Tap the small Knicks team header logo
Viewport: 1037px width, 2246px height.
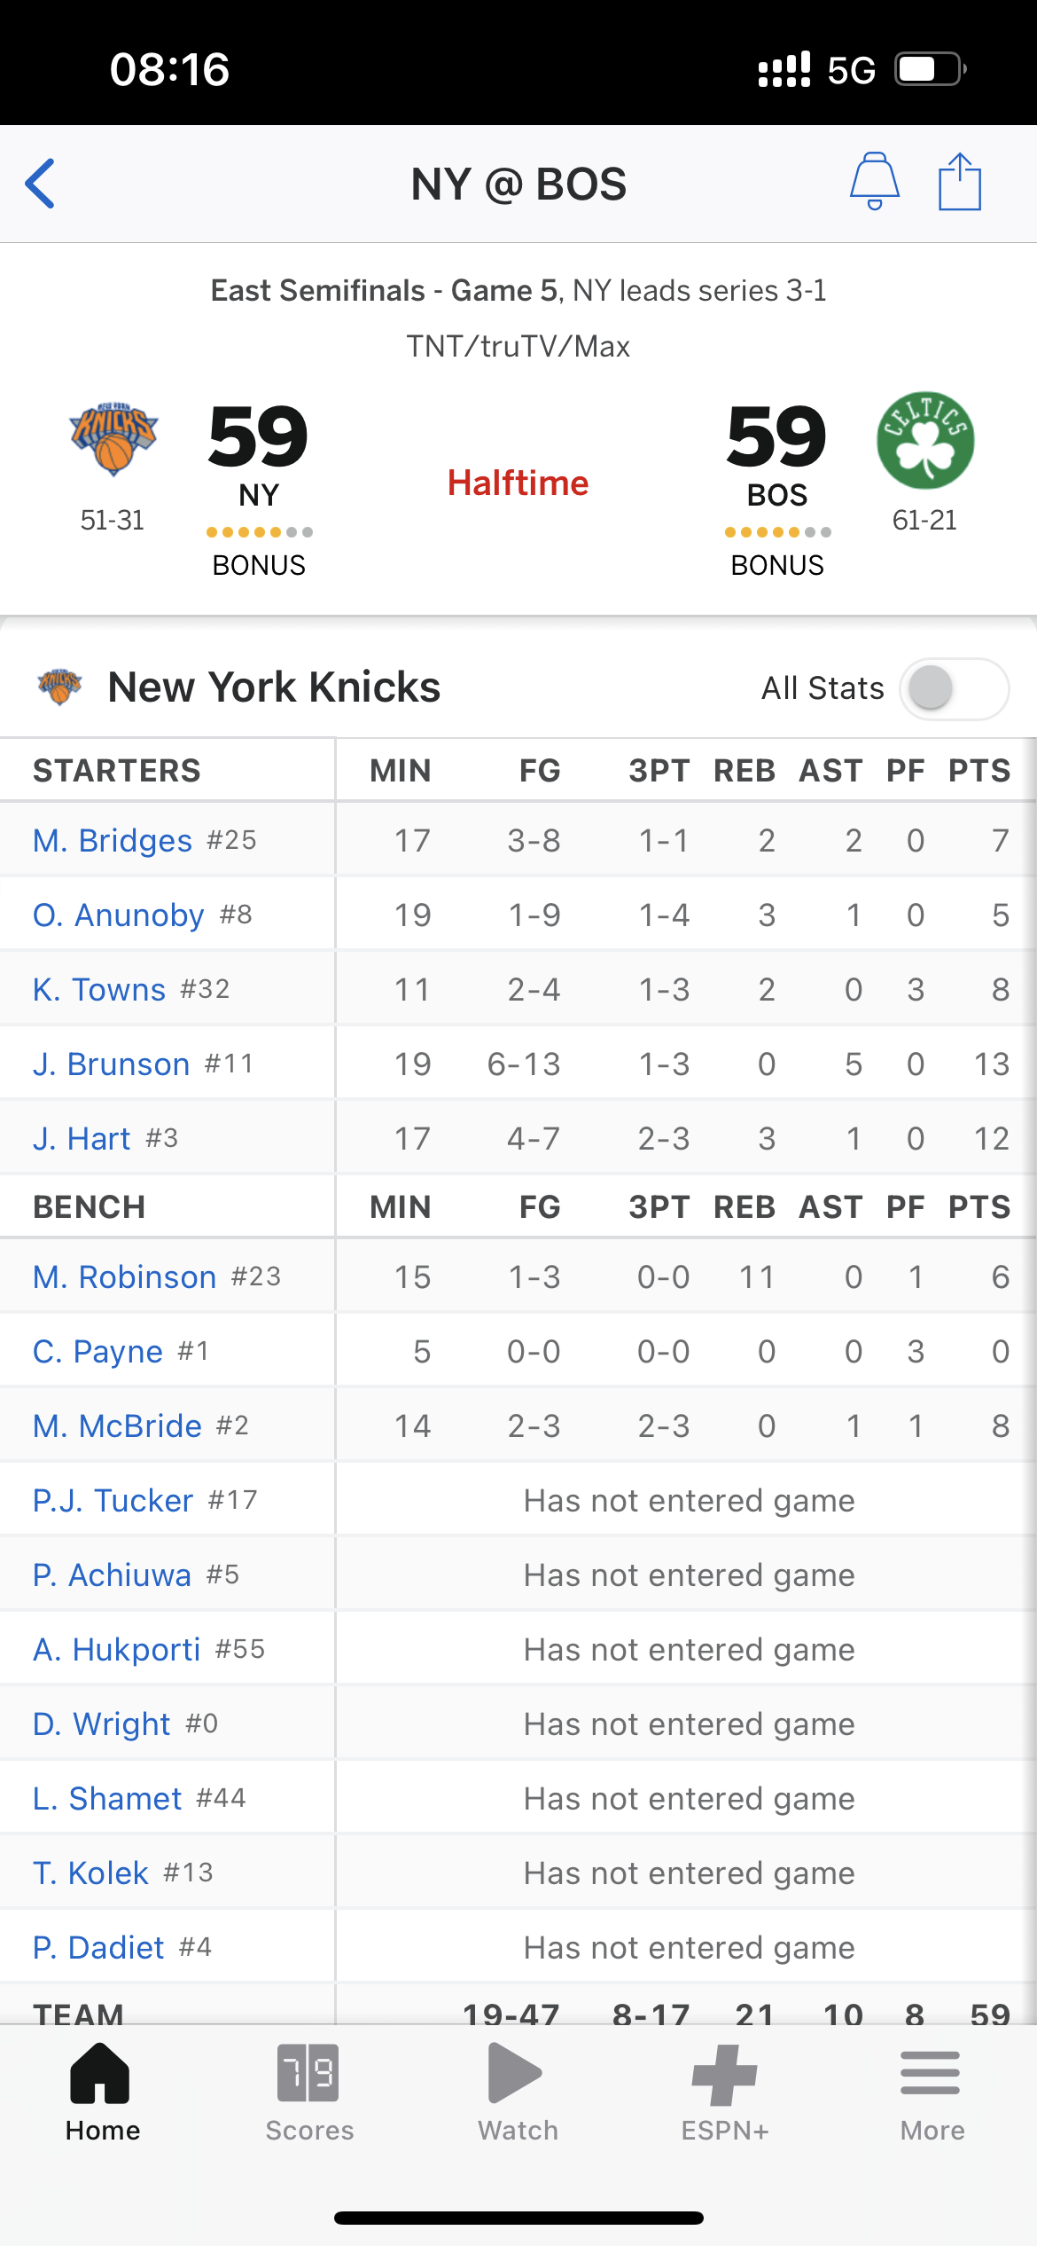(x=59, y=687)
